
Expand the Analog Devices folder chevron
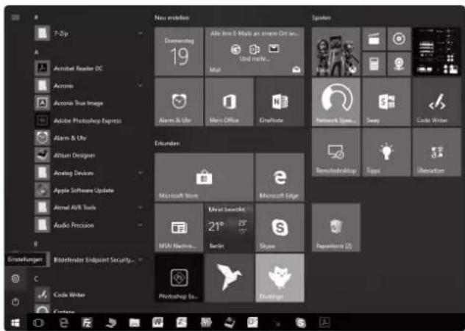[x=141, y=172]
